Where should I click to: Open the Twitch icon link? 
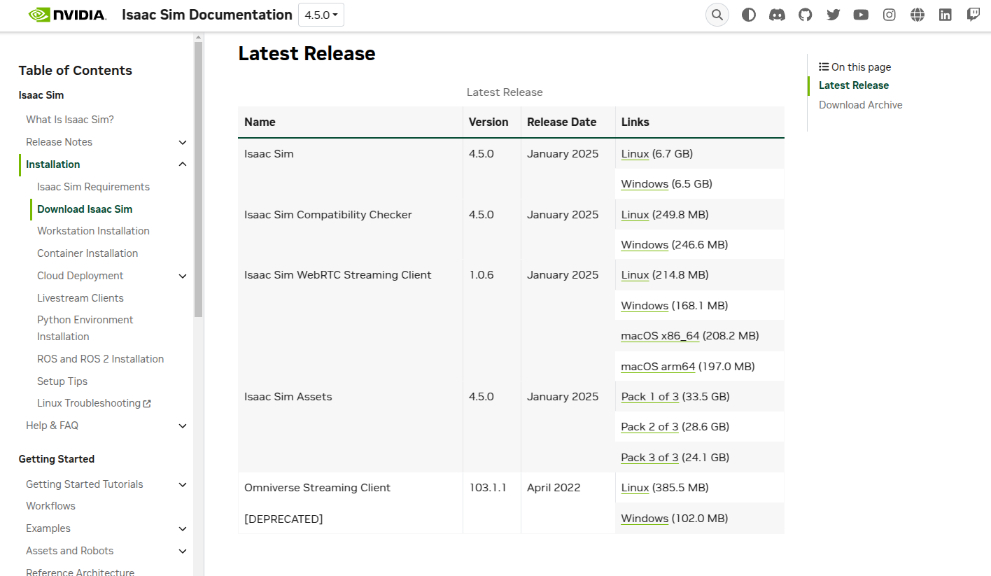click(x=974, y=15)
